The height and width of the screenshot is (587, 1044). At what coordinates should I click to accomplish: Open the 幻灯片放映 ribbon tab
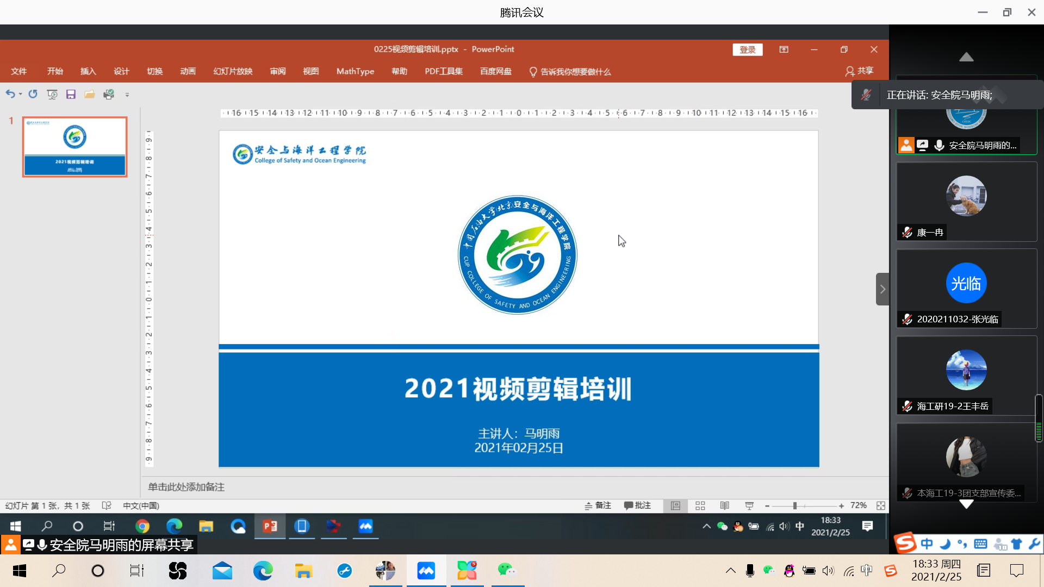232,71
